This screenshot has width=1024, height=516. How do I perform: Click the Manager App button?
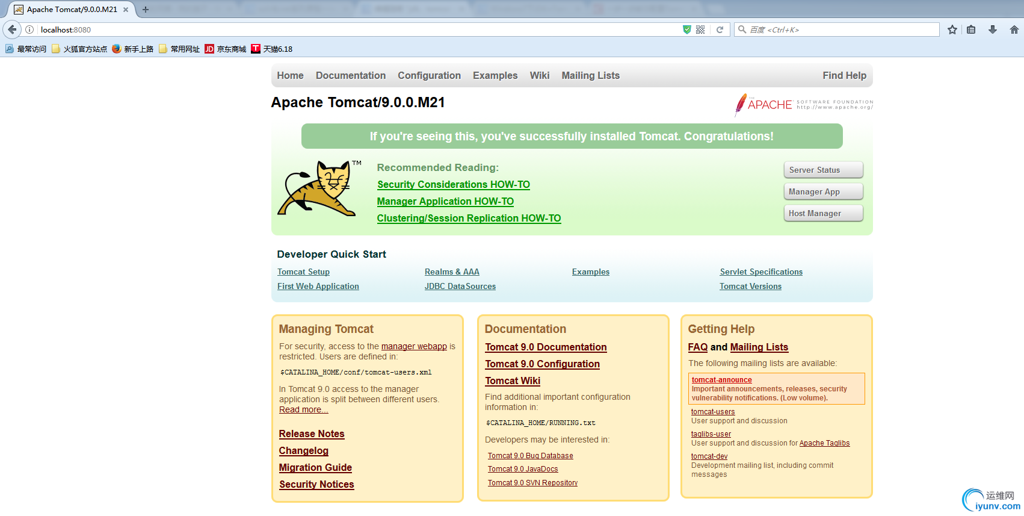(x=823, y=191)
